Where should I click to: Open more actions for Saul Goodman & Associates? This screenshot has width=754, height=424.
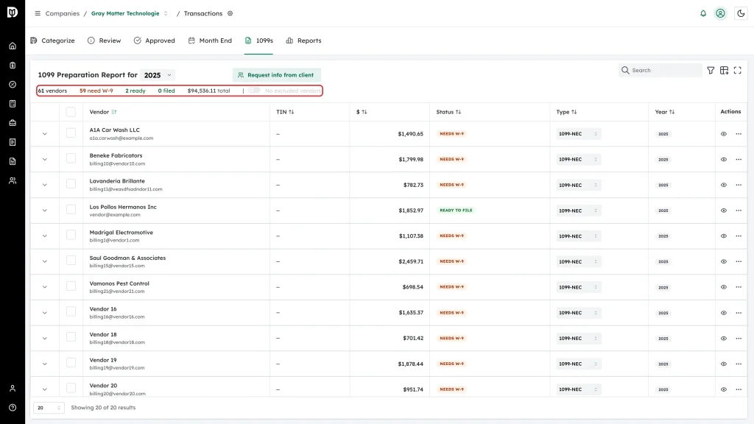(739, 261)
